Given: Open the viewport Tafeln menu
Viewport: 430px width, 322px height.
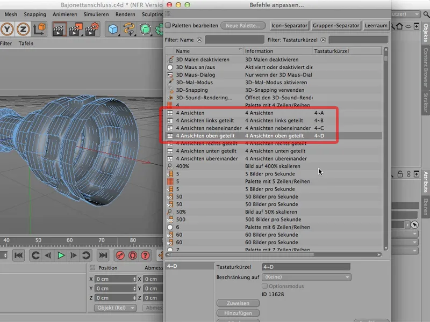Looking at the screenshot, I should coord(26,43).
